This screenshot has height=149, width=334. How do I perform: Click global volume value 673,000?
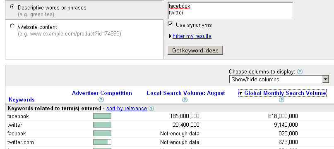[288, 142]
